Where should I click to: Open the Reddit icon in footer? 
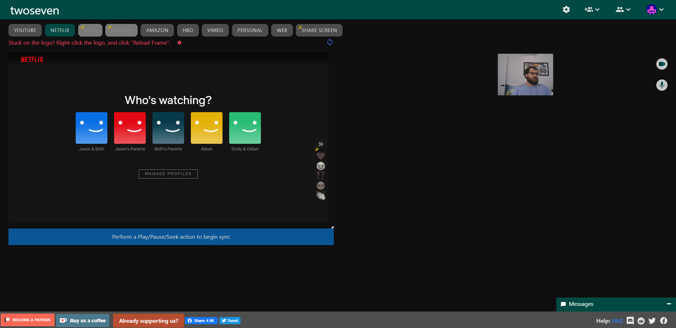point(641,321)
